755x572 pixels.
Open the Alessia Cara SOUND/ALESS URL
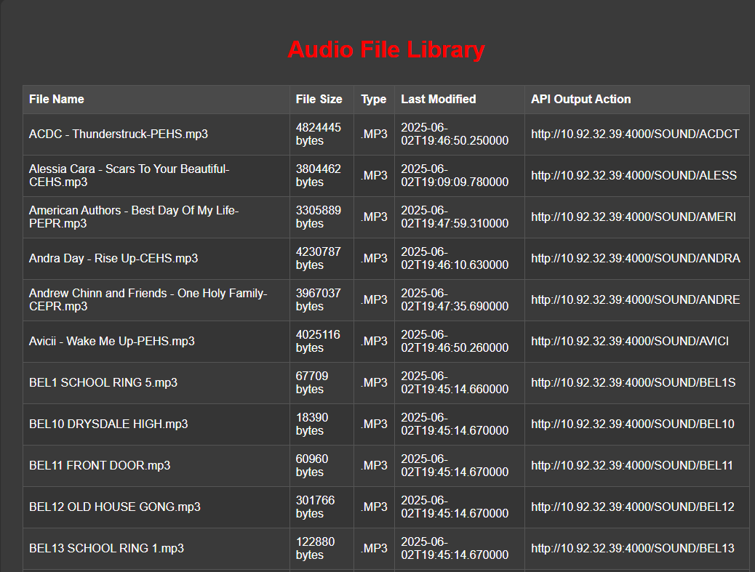pyautogui.click(x=634, y=175)
